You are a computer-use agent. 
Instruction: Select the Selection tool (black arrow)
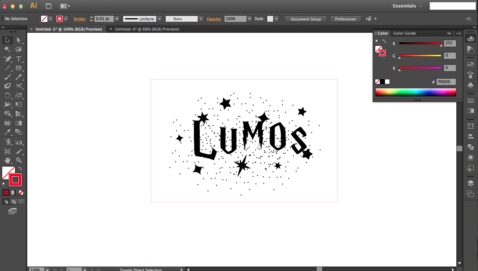(7, 40)
